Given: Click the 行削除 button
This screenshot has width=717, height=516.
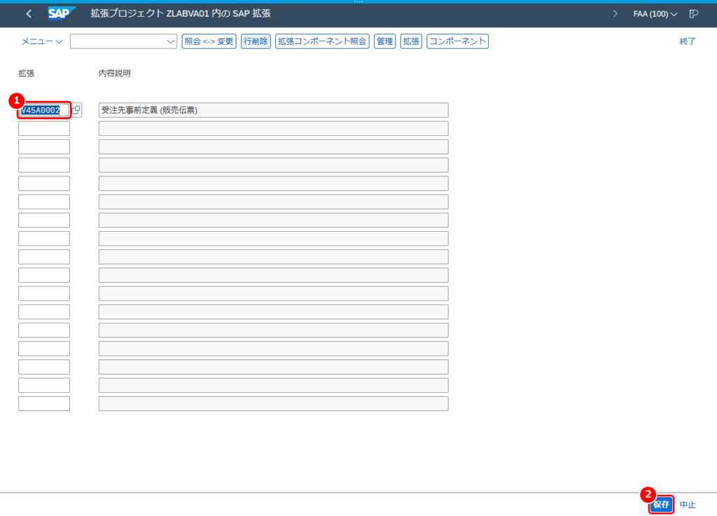Looking at the screenshot, I should click(256, 41).
